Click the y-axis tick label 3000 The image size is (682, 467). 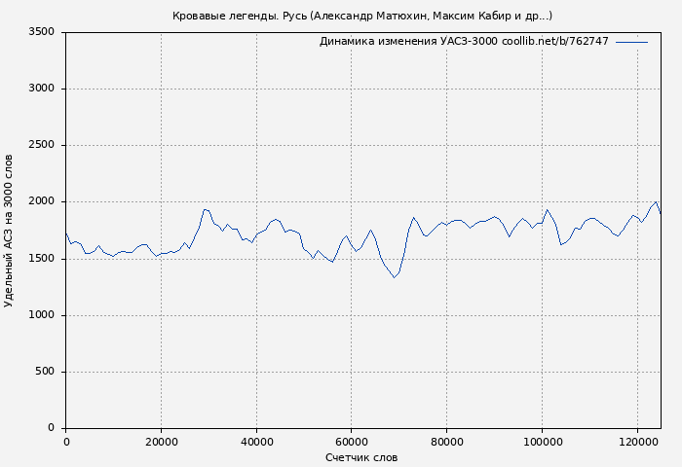pyautogui.click(x=42, y=89)
